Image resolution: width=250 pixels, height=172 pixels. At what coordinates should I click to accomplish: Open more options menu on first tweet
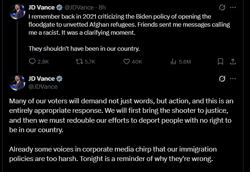233,7
